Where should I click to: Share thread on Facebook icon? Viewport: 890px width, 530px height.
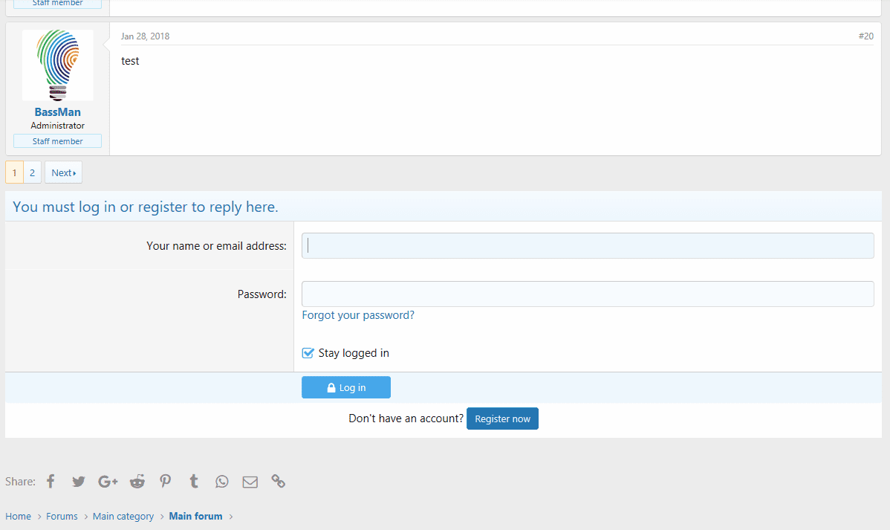(51, 482)
